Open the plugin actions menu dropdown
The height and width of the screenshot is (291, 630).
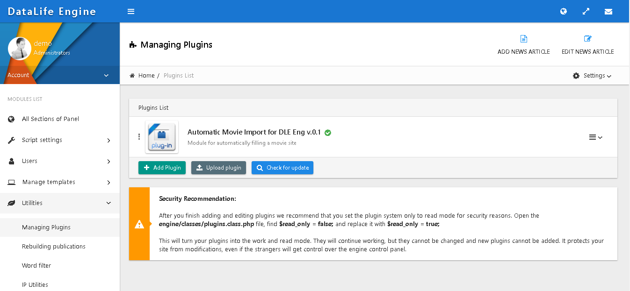pyautogui.click(x=595, y=137)
